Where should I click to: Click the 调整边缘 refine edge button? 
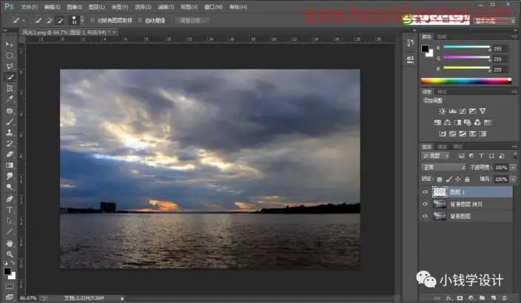192,21
